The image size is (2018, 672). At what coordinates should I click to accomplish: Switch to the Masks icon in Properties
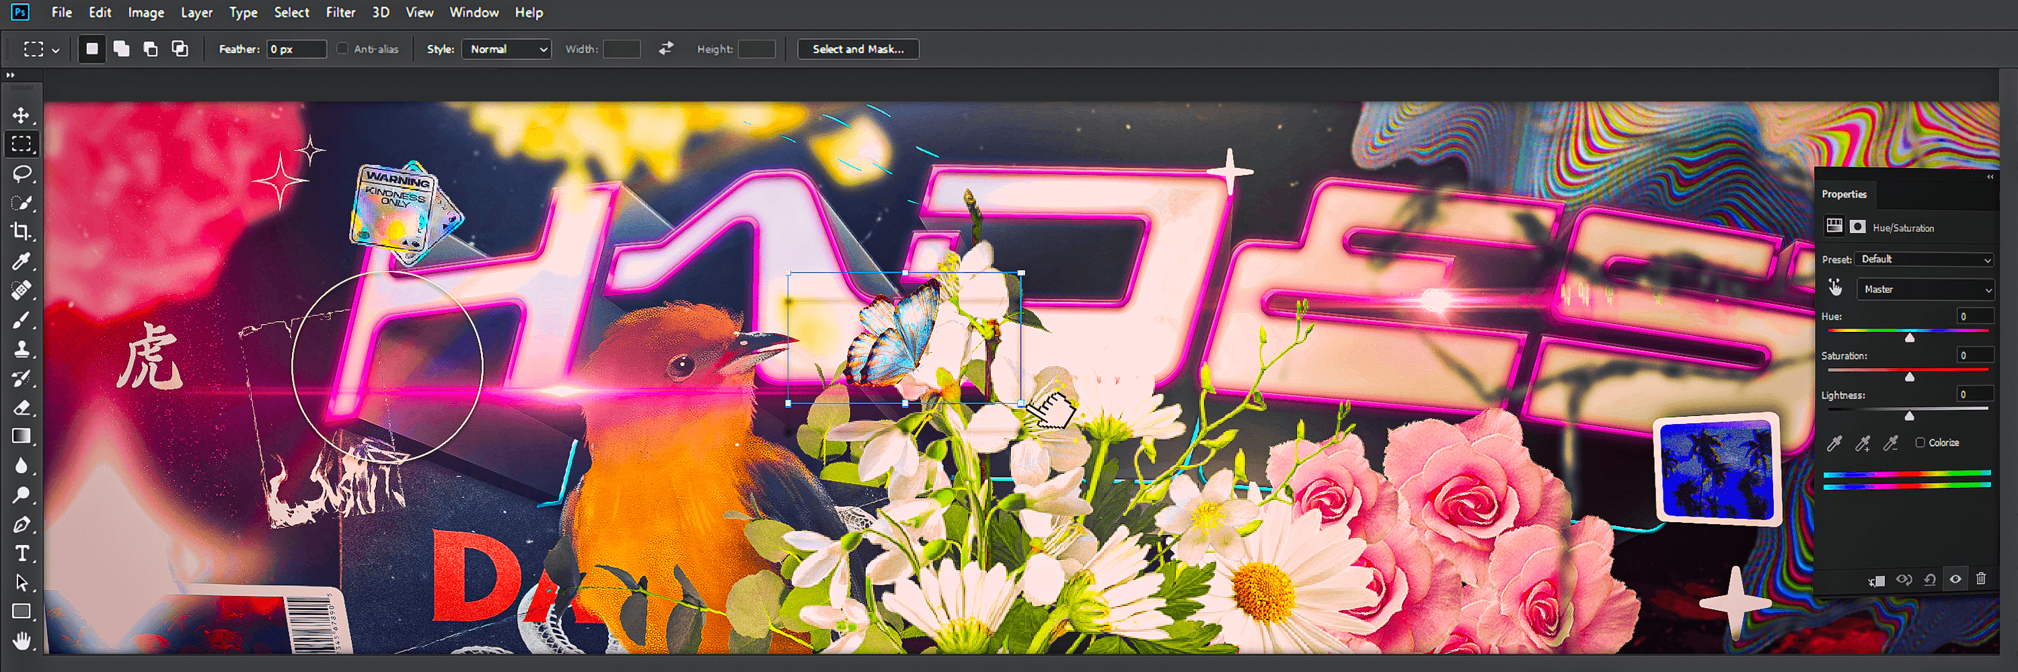1857,226
